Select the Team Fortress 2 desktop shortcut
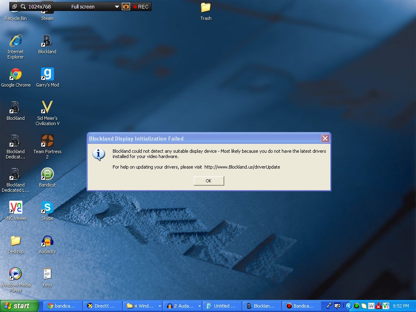This screenshot has height=312, width=416. point(48,147)
